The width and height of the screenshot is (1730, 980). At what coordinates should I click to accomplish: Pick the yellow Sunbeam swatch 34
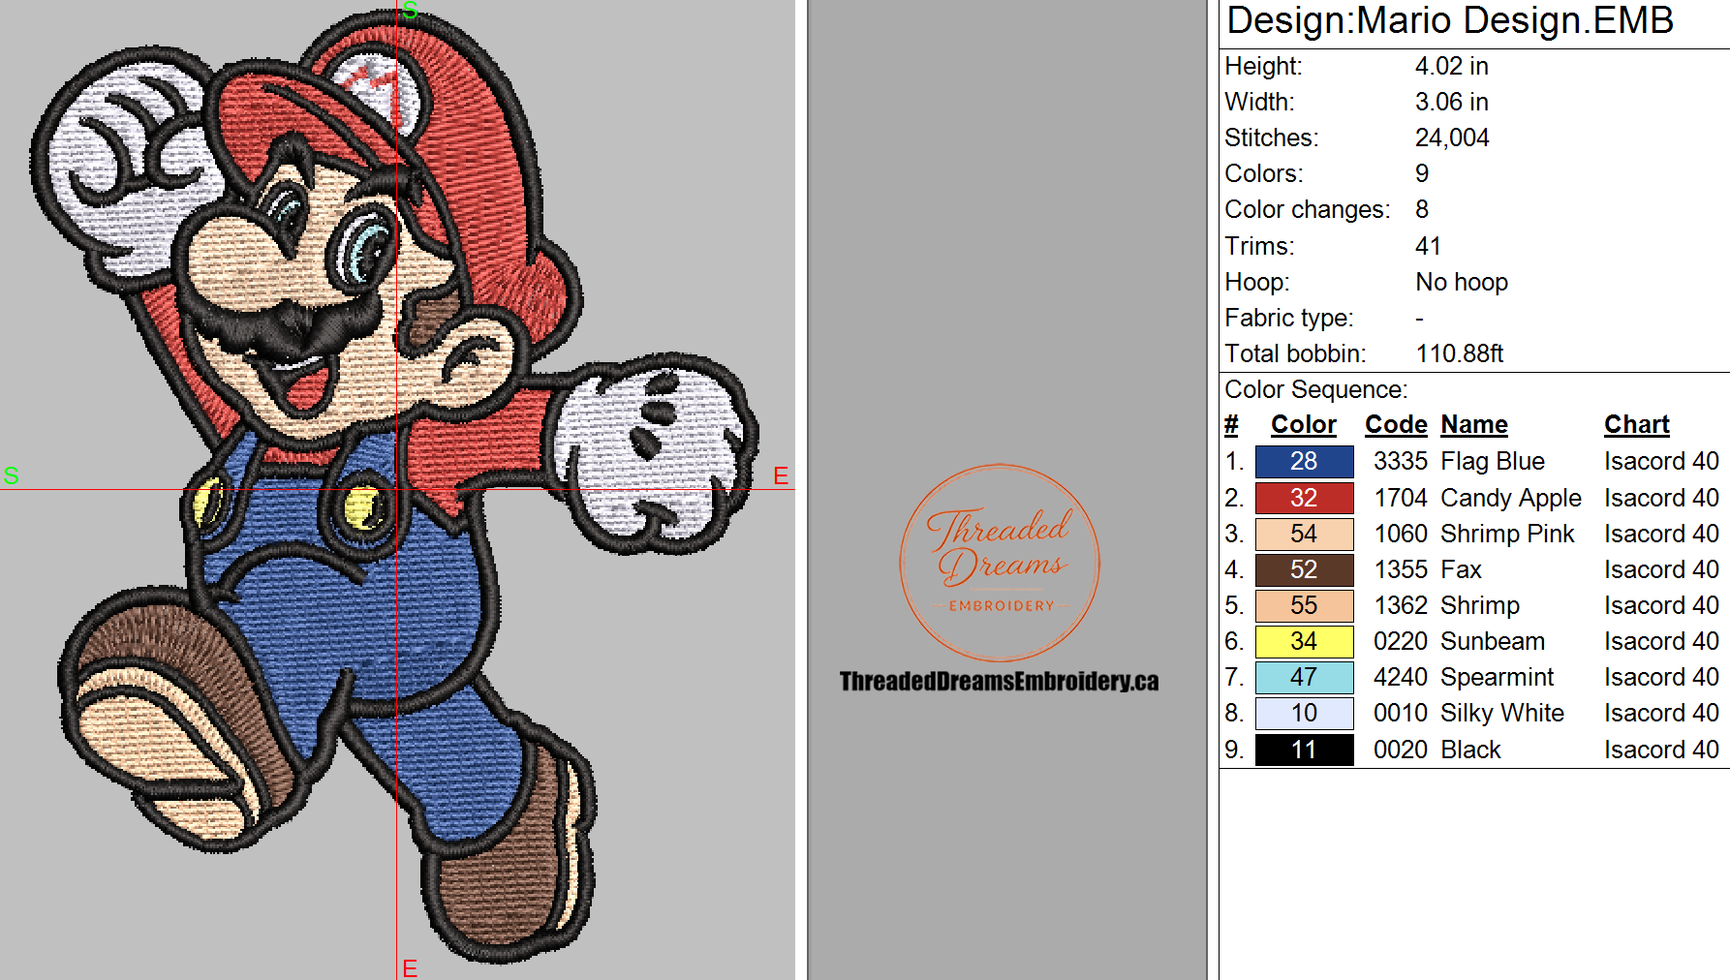(x=1304, y=642)
